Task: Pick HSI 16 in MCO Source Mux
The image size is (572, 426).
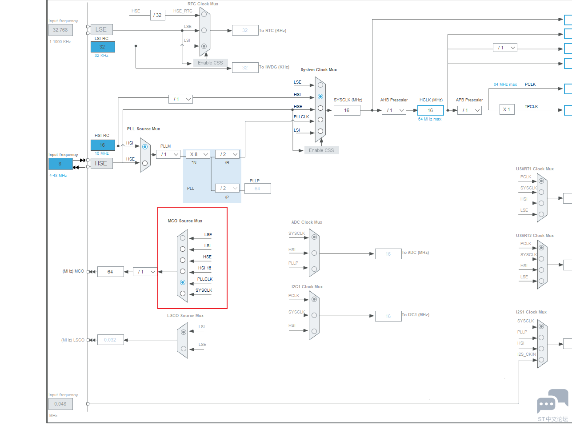Action: click(x=183, y=271)
